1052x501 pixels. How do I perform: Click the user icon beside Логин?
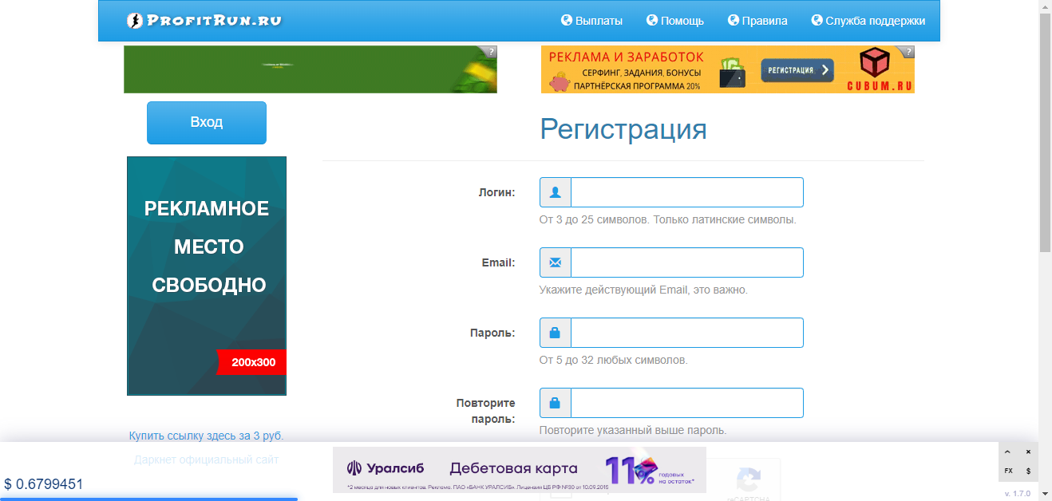(556, 192)
